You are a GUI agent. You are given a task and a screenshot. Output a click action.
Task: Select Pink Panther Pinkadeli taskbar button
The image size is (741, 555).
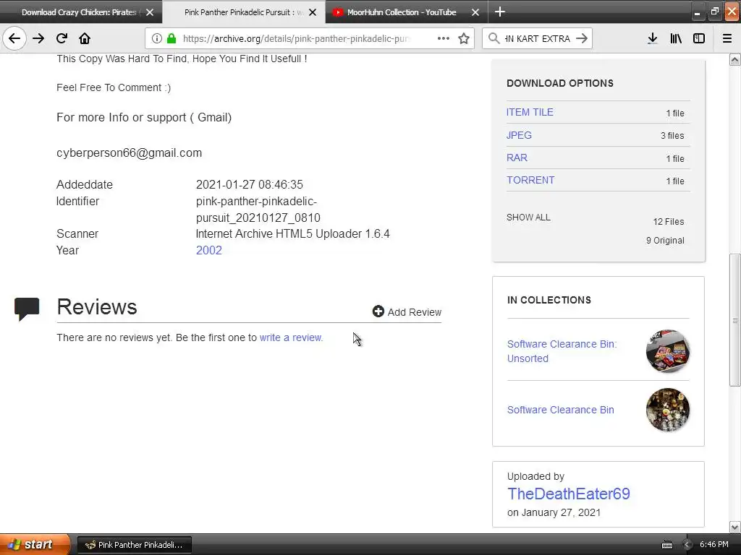pyautogui.click(x=134, y=545)
